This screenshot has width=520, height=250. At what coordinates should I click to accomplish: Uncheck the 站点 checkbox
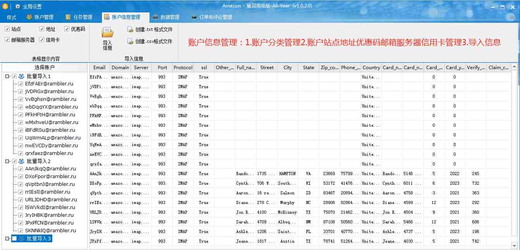(x=7, y=29)
